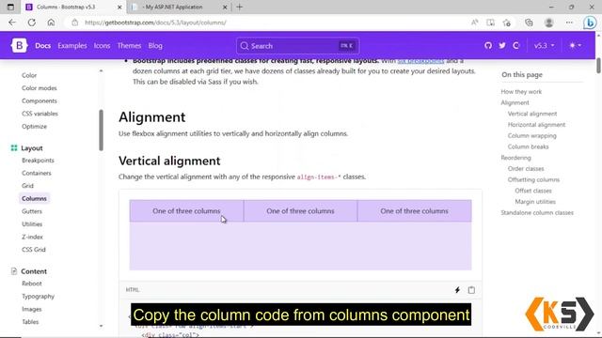Close the My ASP.NET Application tab
The image size is (602, 338).
[x=225, y=7]
